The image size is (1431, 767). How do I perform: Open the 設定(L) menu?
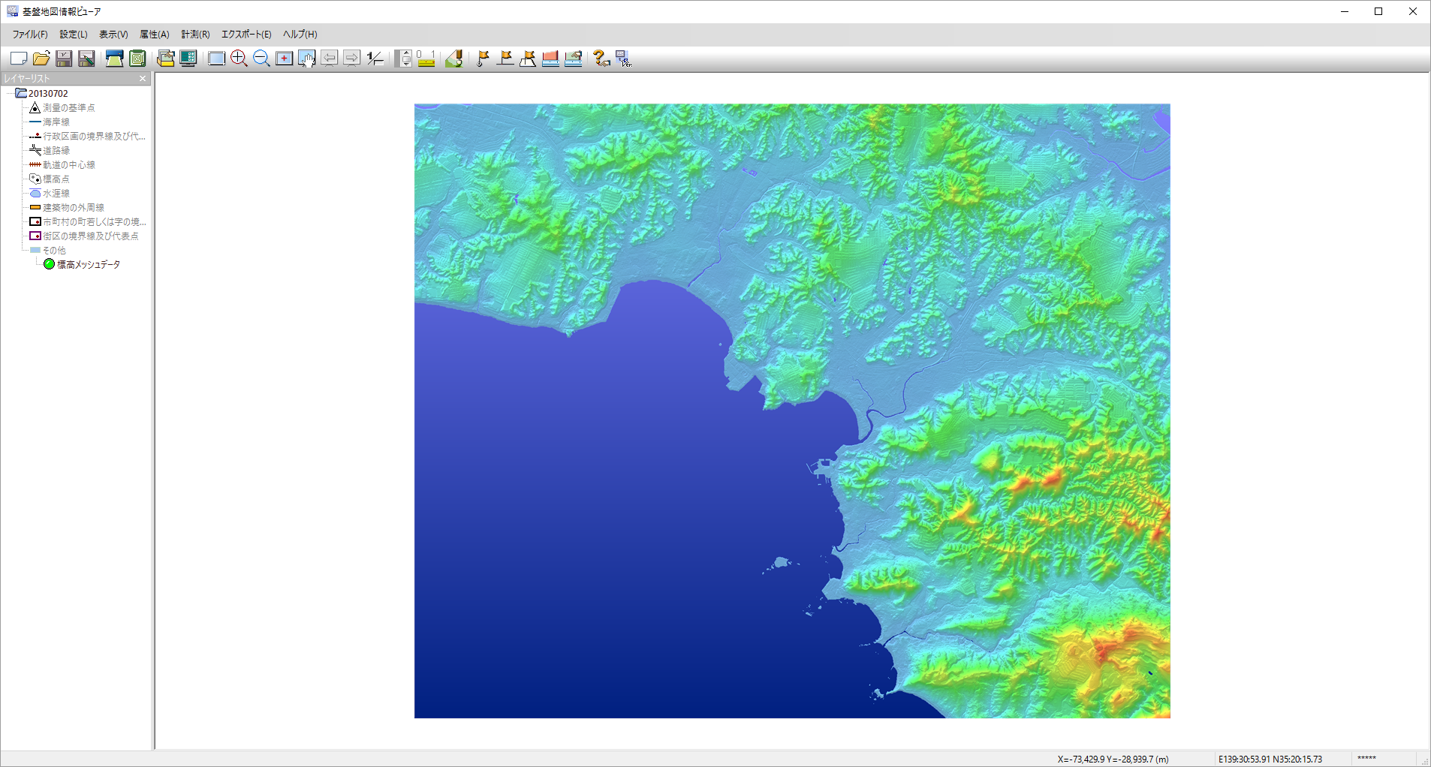tap(74, 35)
